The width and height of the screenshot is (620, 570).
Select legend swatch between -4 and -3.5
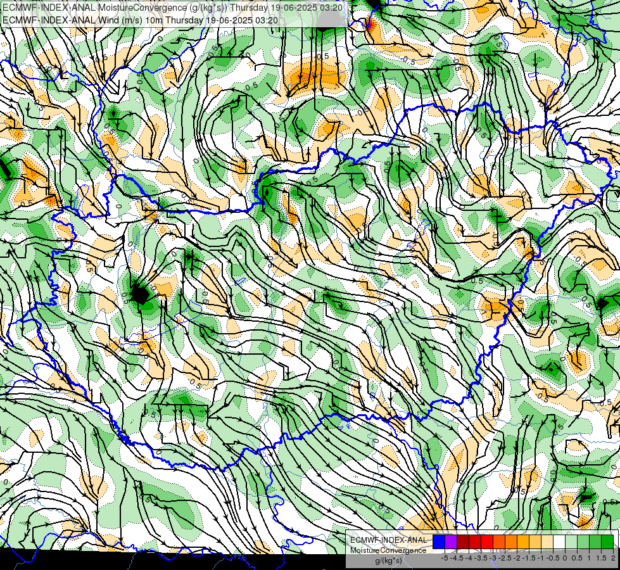coord(475,542)
